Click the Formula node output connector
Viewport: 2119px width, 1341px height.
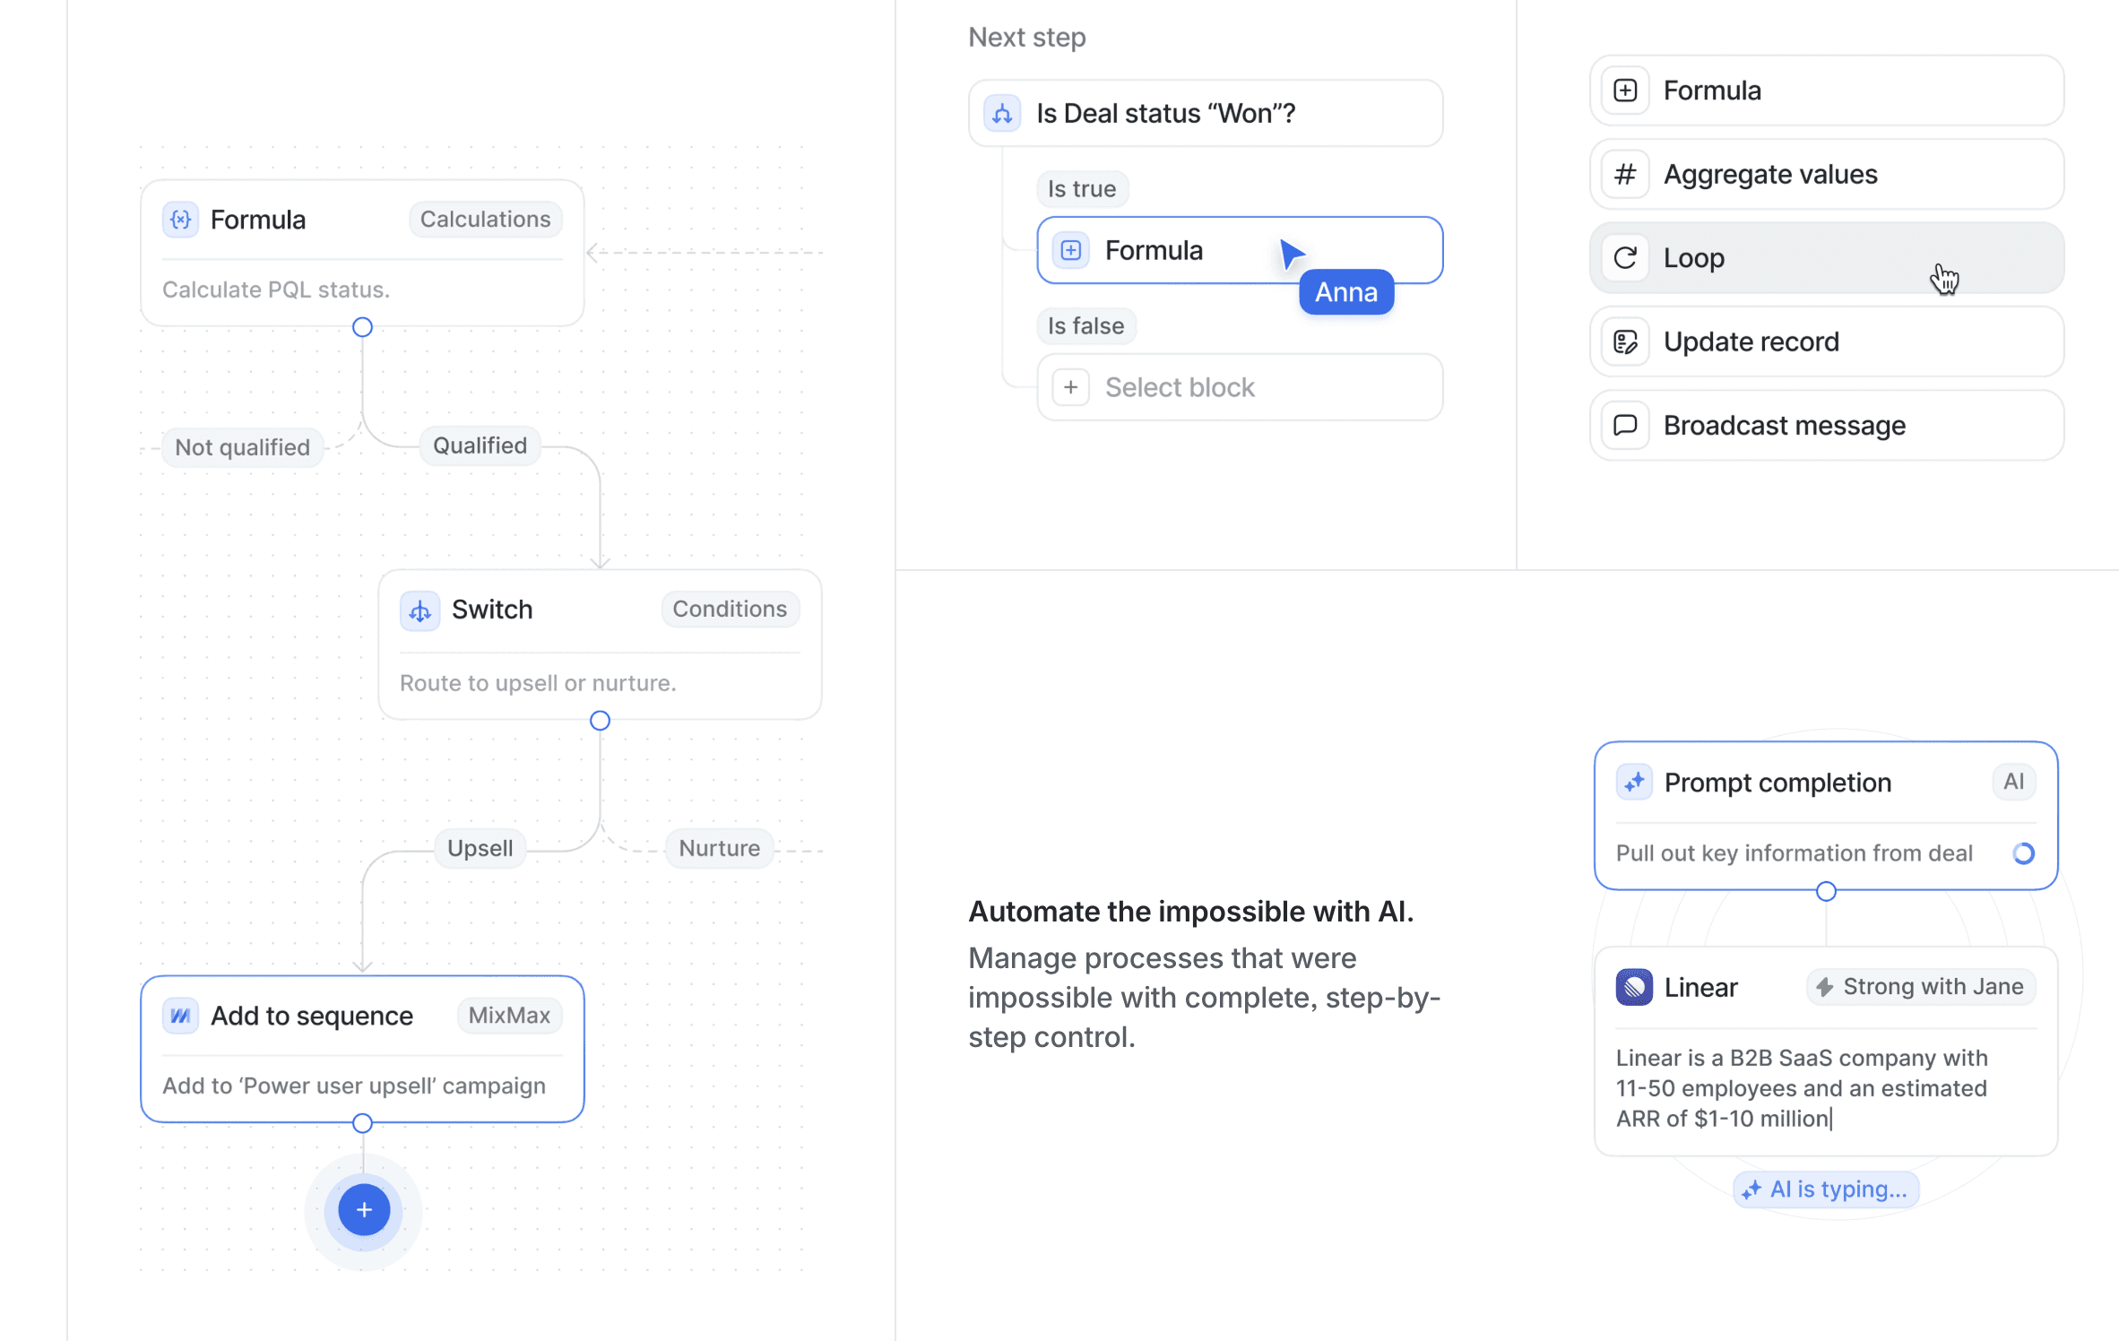tap(362, 327)
